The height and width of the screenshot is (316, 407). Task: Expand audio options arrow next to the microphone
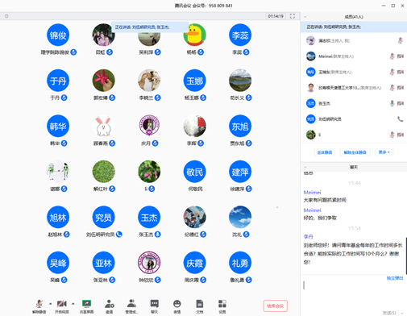click(x=51, y=304)
